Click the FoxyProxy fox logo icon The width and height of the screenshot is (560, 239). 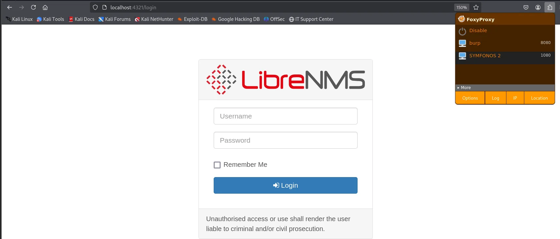461,19
